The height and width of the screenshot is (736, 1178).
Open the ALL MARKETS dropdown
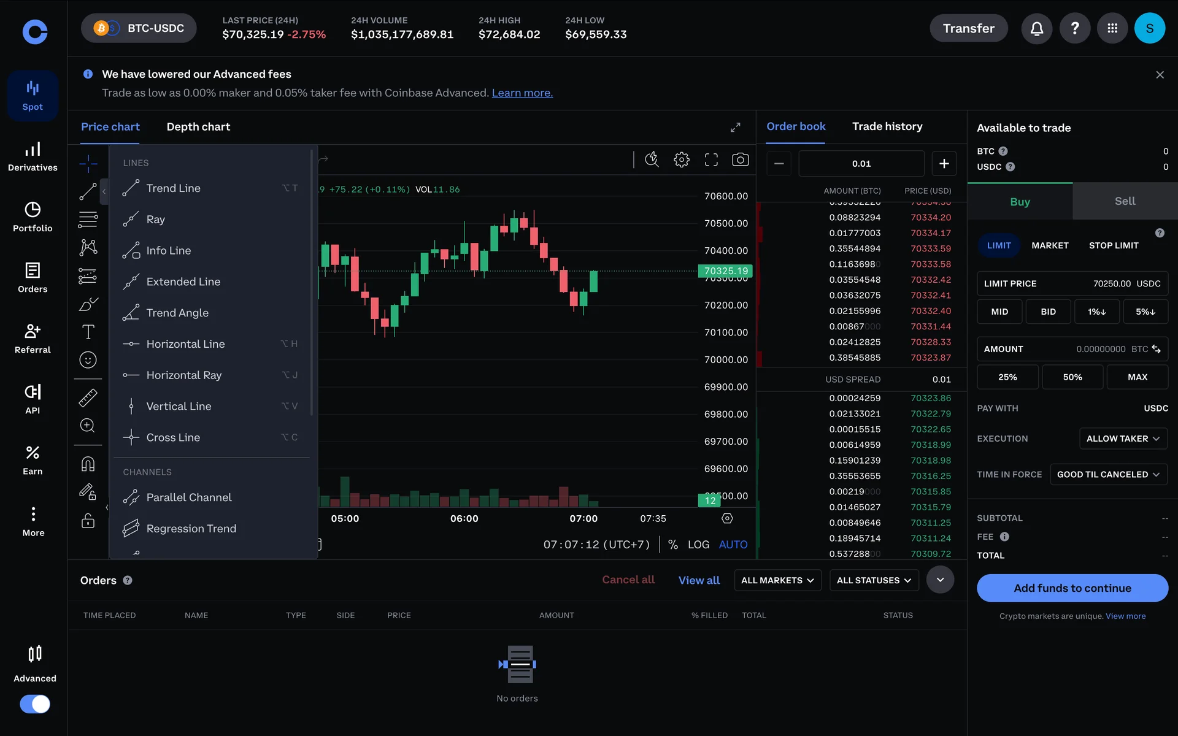(777, 580)
